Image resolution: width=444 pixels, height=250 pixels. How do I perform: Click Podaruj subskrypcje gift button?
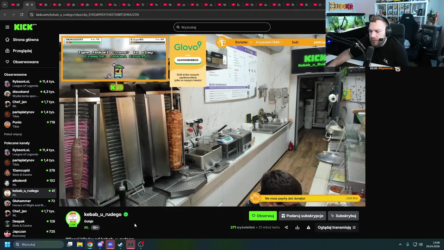point(302,216)
